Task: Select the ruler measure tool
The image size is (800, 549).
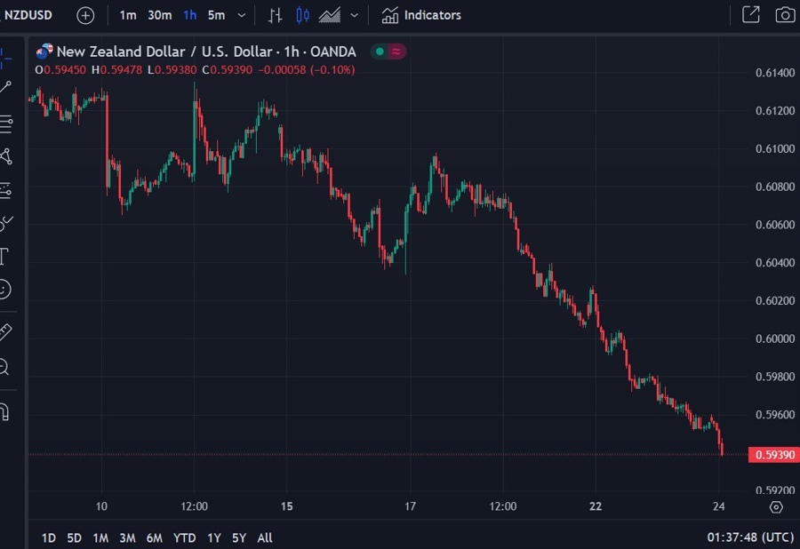Action: tap(5, 332)
